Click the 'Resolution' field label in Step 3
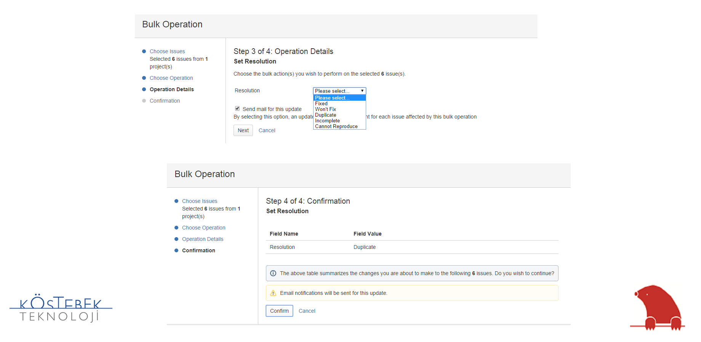The height and width of the screenshot is (342, 701). click(x=247, y=90)
